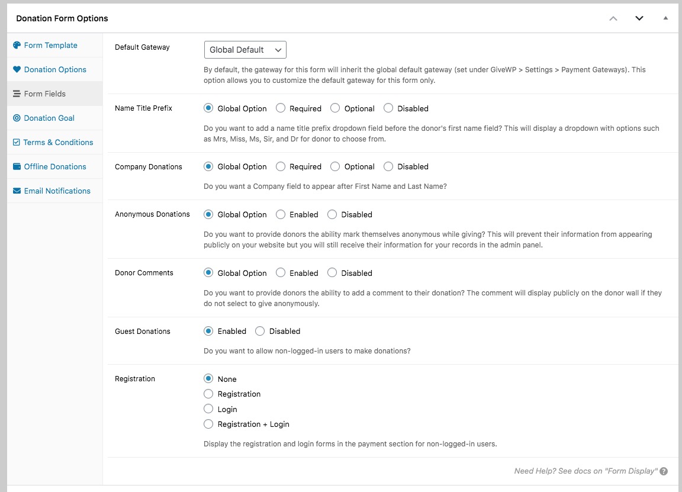Select the Form Fields tab
This screenshot has width=682, height=492.
pos(55,94)
